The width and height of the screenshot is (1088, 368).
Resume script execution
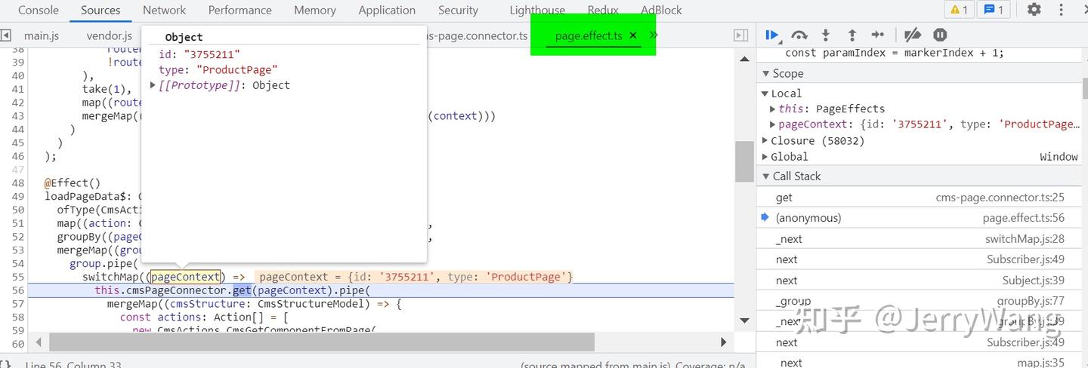click(x=772, y=35)
